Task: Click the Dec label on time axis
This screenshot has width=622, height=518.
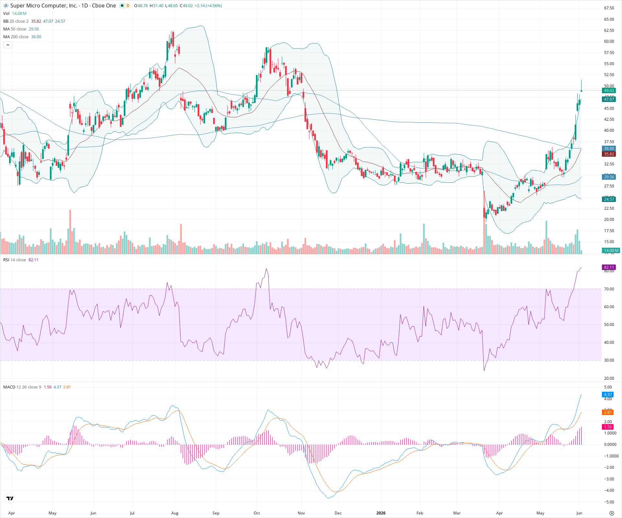Action: click(338, 513)
